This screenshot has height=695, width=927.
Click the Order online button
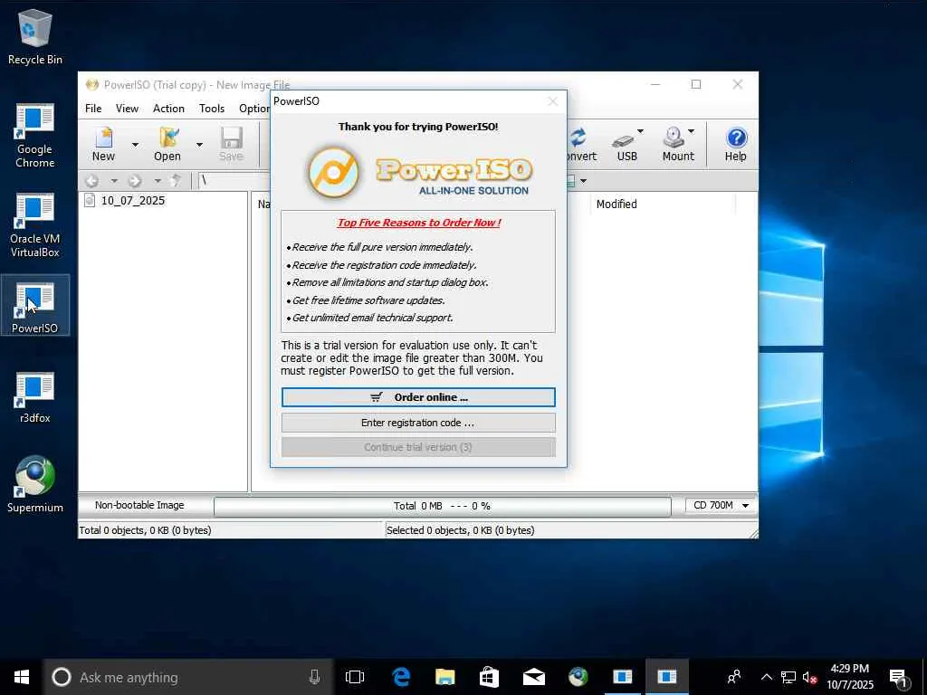pyautogui.click(x=418, y=397)
